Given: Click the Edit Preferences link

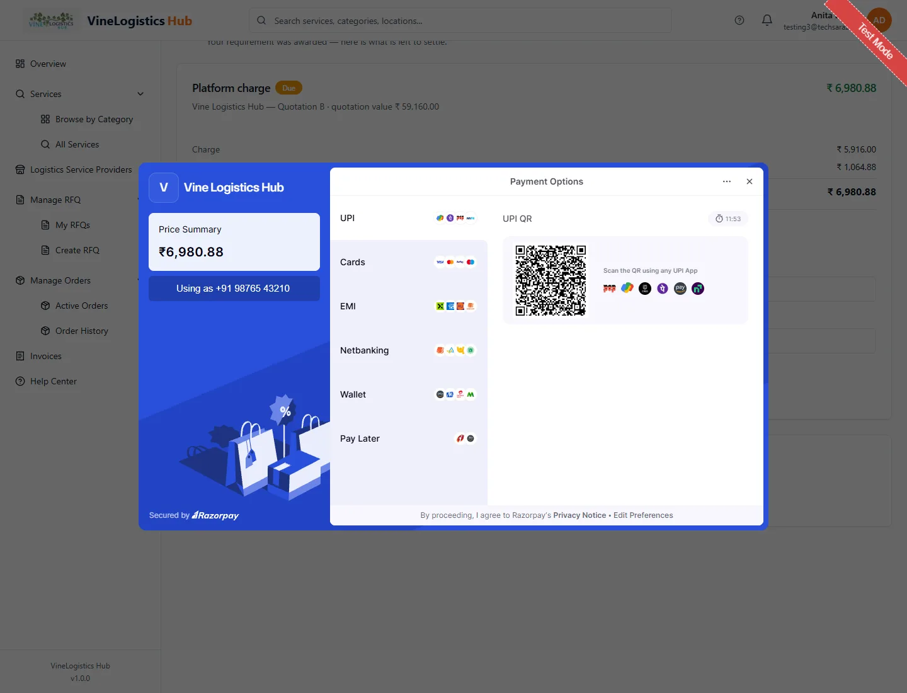Looking at the screenshot, I should (643, 515).
